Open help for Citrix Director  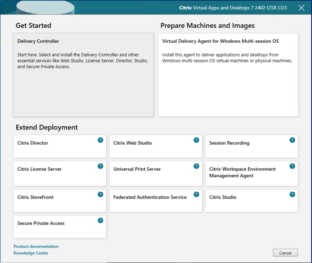(101, 140)
